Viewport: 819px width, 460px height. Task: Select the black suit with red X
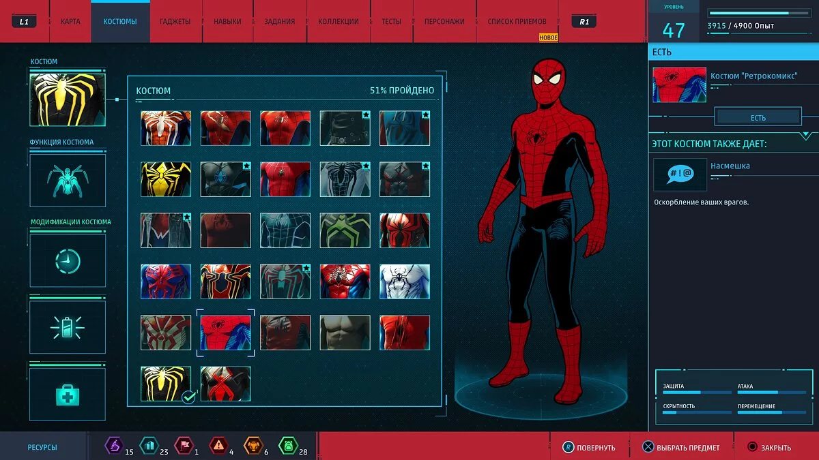[226, 384]
